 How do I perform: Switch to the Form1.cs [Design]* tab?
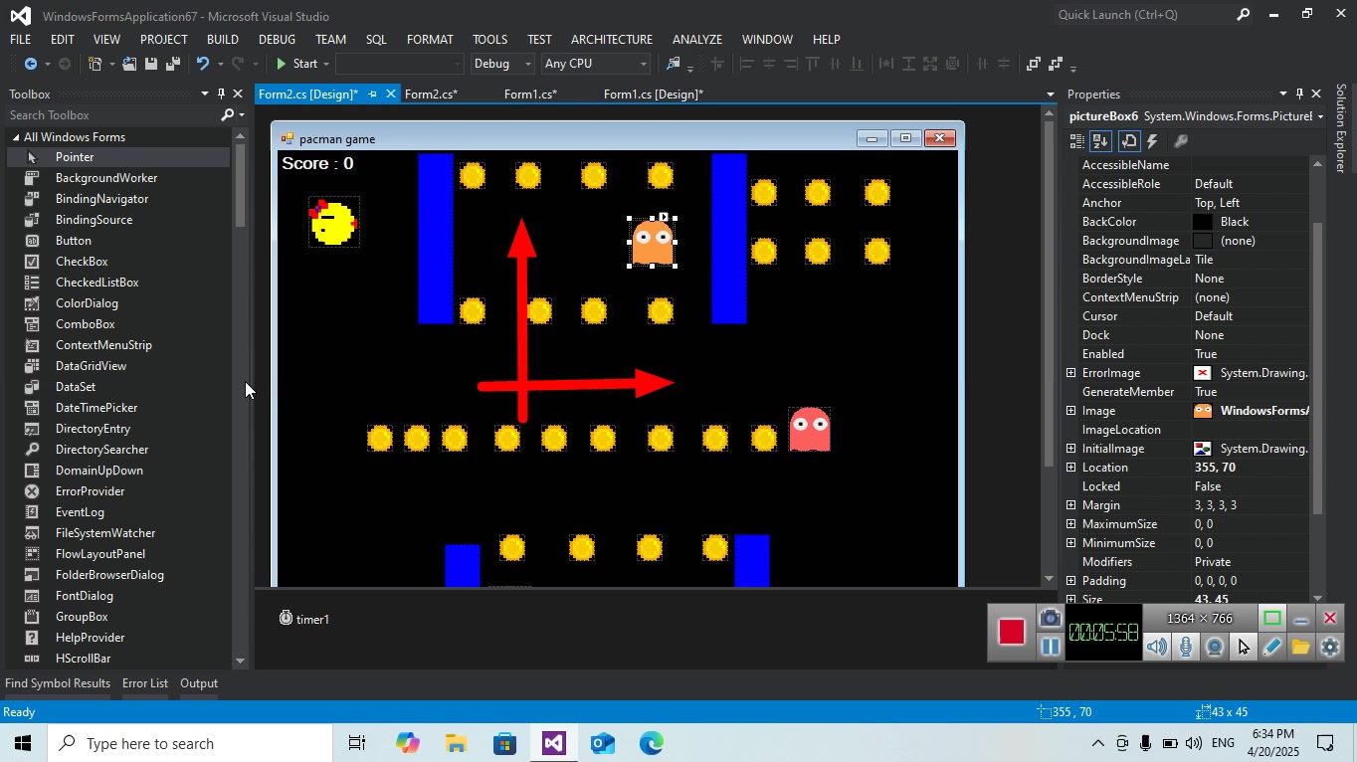(654, 95)
